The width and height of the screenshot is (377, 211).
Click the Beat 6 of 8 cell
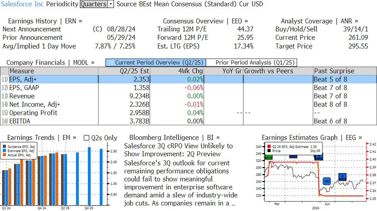click(x=330, y=121)
